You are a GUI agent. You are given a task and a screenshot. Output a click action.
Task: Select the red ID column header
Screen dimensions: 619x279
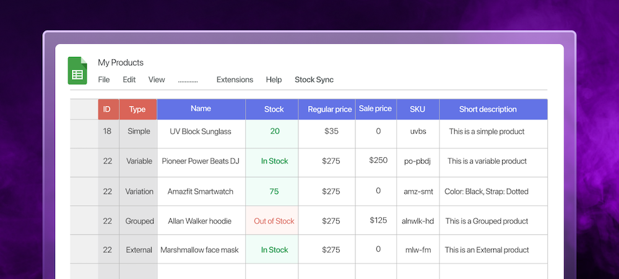107,109
